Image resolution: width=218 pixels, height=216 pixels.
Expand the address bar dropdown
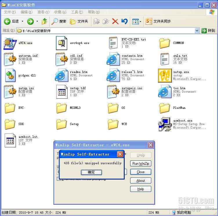197,31
